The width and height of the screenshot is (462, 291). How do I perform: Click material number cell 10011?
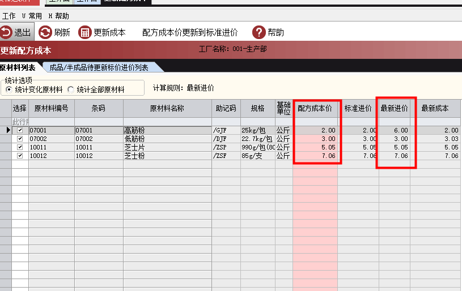point(52,147)
